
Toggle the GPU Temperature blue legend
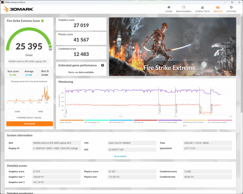[x=121, y=121]
